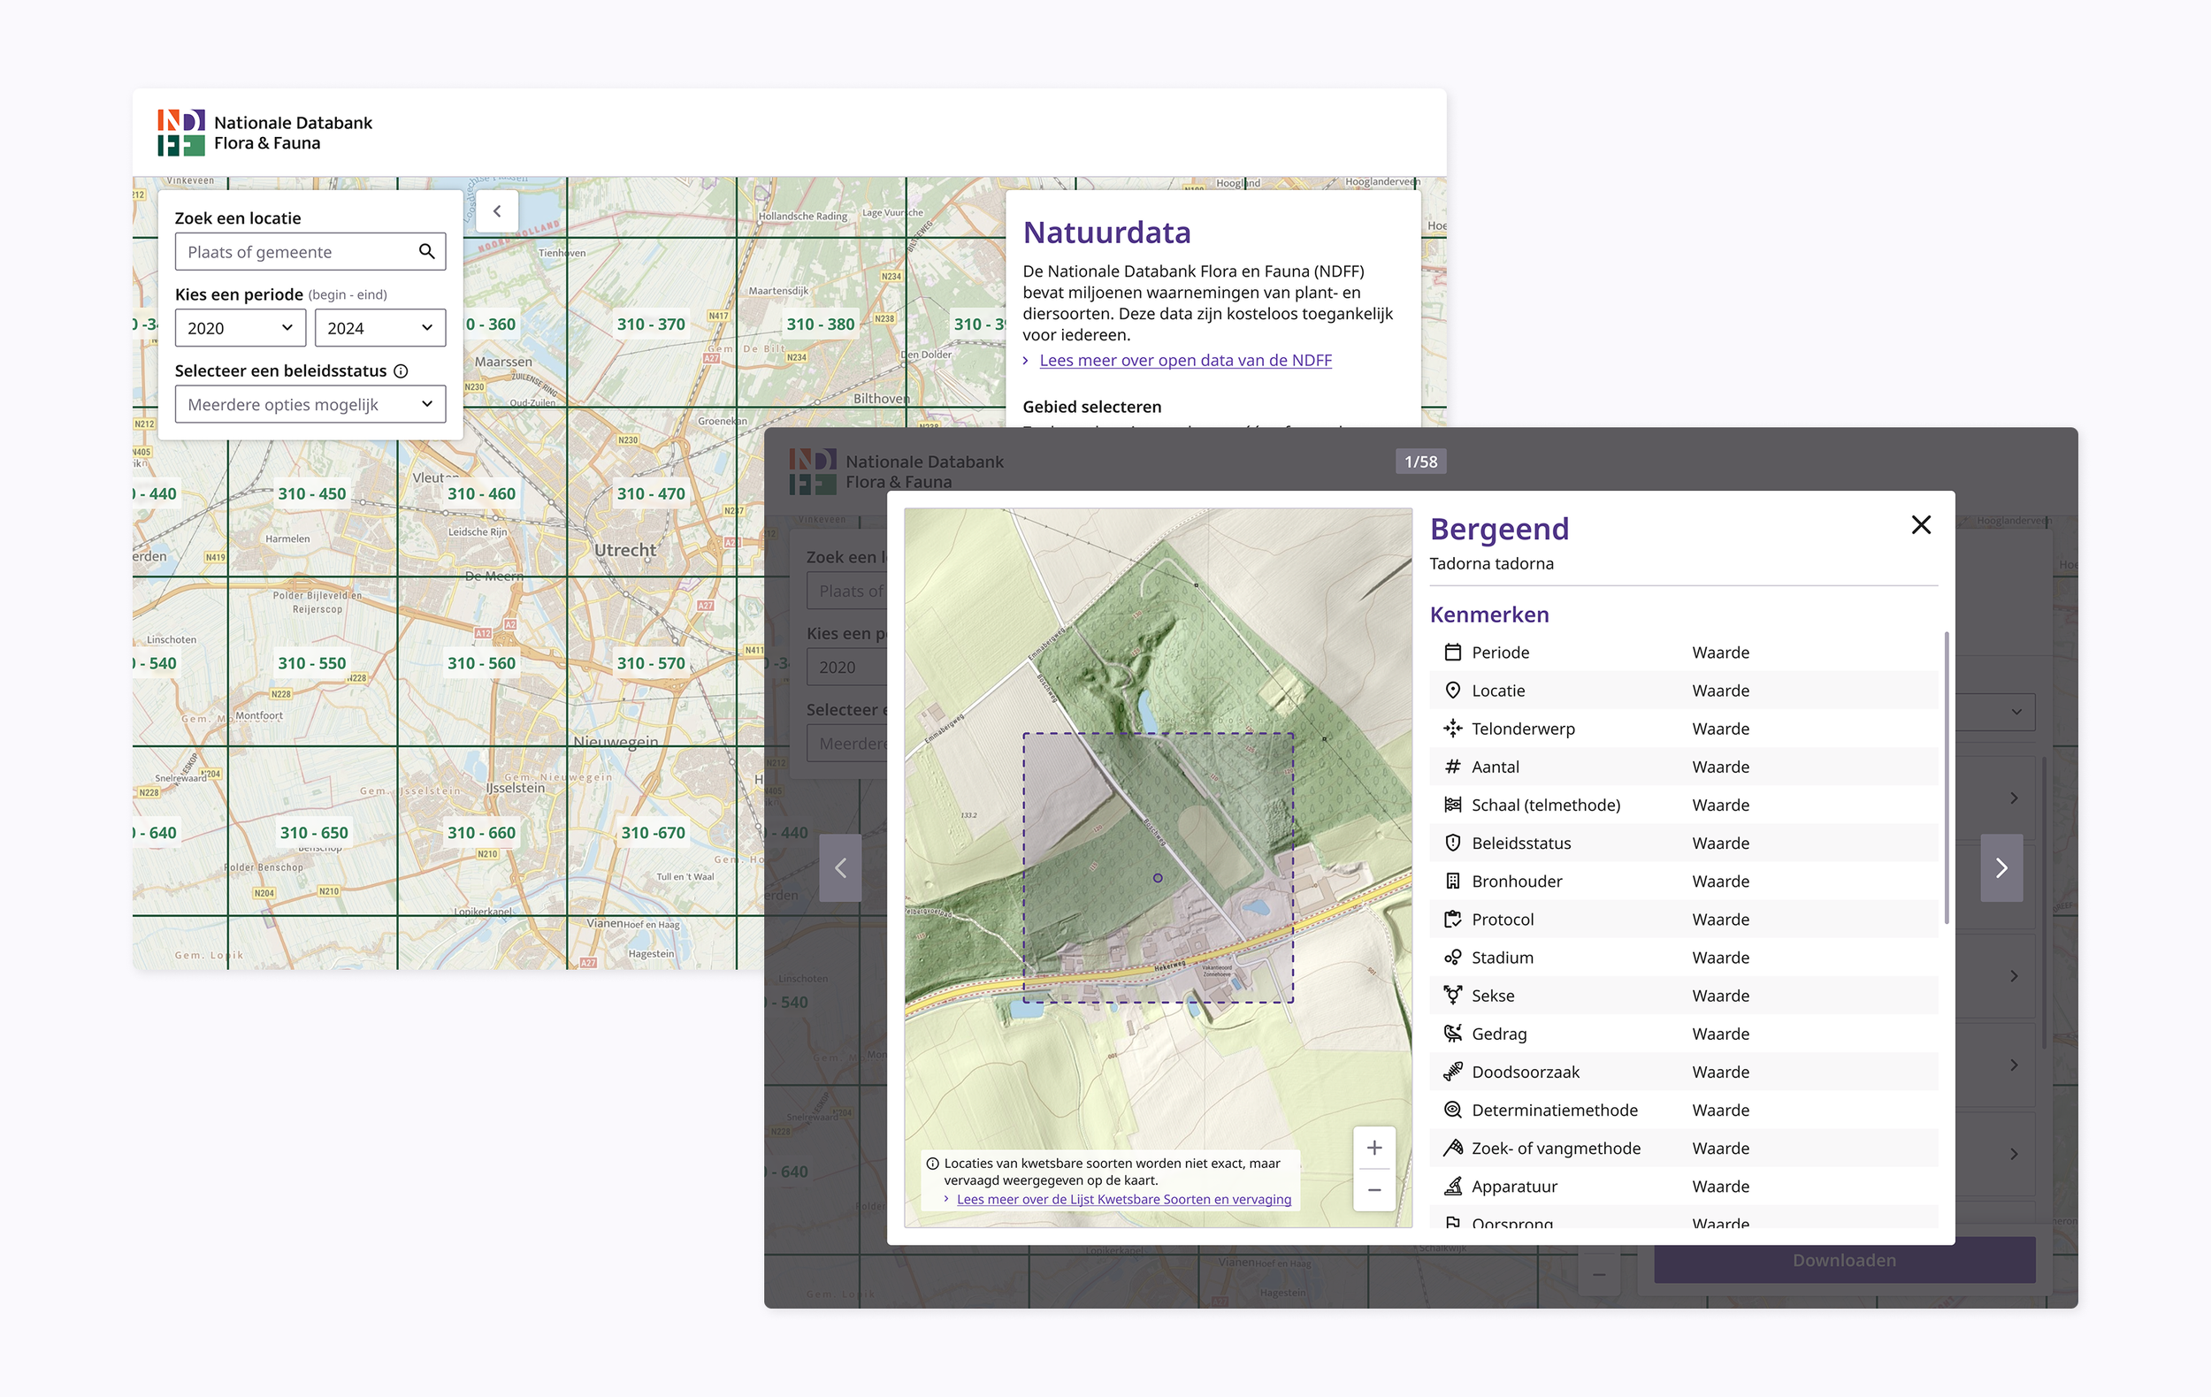Click the calendar icon beside Periode

point(1452,653)
